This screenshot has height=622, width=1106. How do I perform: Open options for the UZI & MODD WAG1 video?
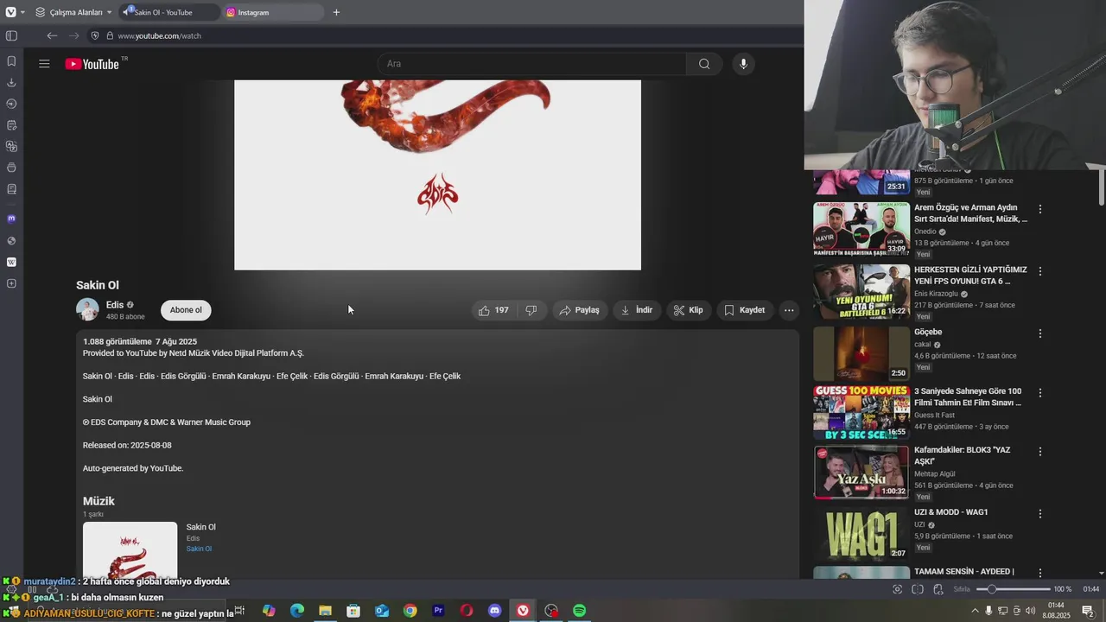point(1040,514)
